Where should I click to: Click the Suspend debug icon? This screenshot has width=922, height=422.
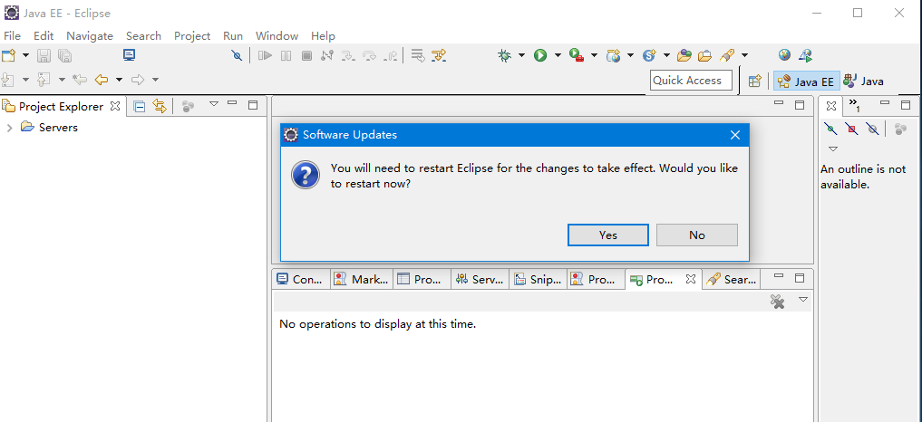click(286, 56)
